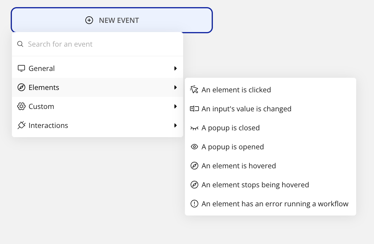This screenshot has height=244, width=374.
Task: Click the Custom gear icon
Action: (21, 106)
